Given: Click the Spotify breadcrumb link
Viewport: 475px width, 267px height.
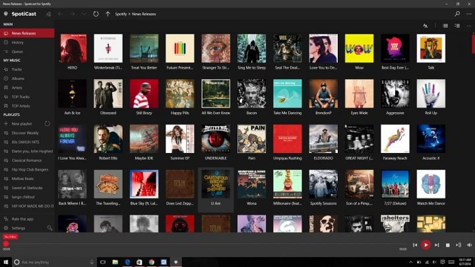Looking at the screenshot, I should pos(121,14).
